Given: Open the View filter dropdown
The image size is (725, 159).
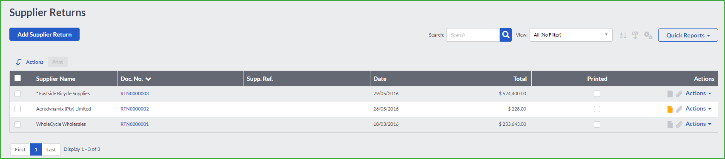Looking at the screenshot, I should [x=571, y=35].
